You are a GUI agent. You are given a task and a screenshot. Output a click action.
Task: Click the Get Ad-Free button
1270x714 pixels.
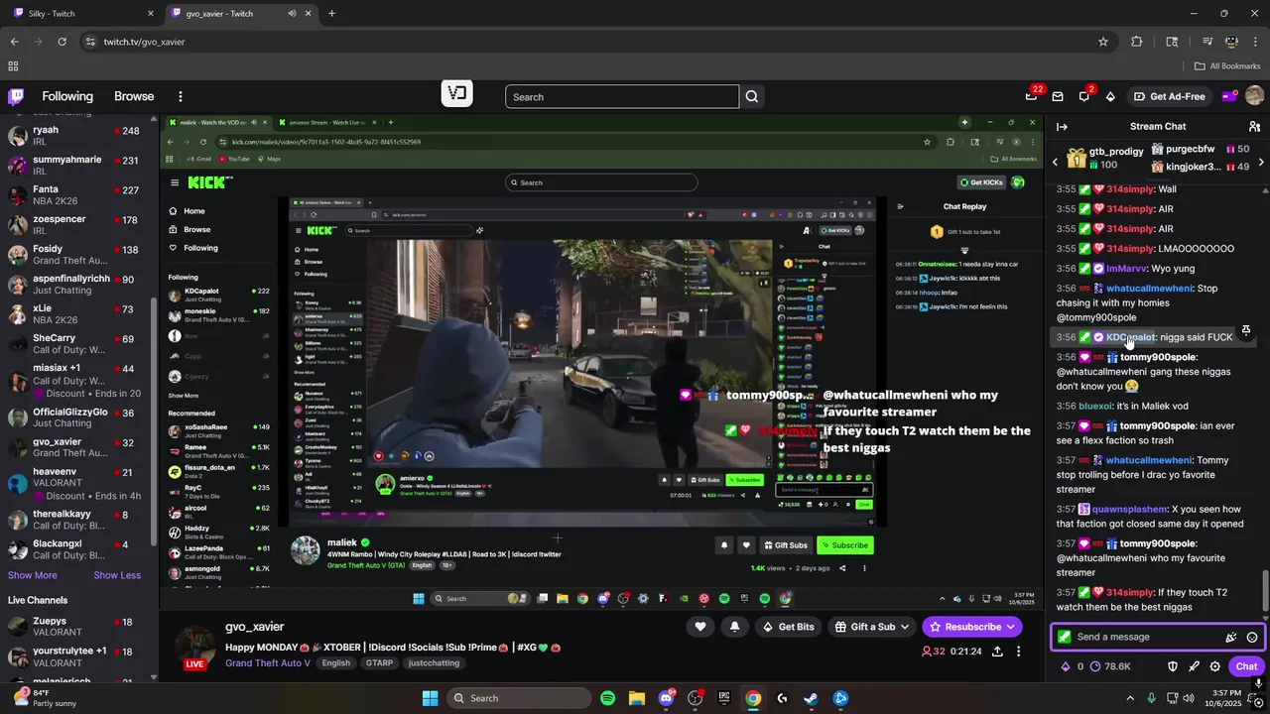click(x=1169, y=96)
